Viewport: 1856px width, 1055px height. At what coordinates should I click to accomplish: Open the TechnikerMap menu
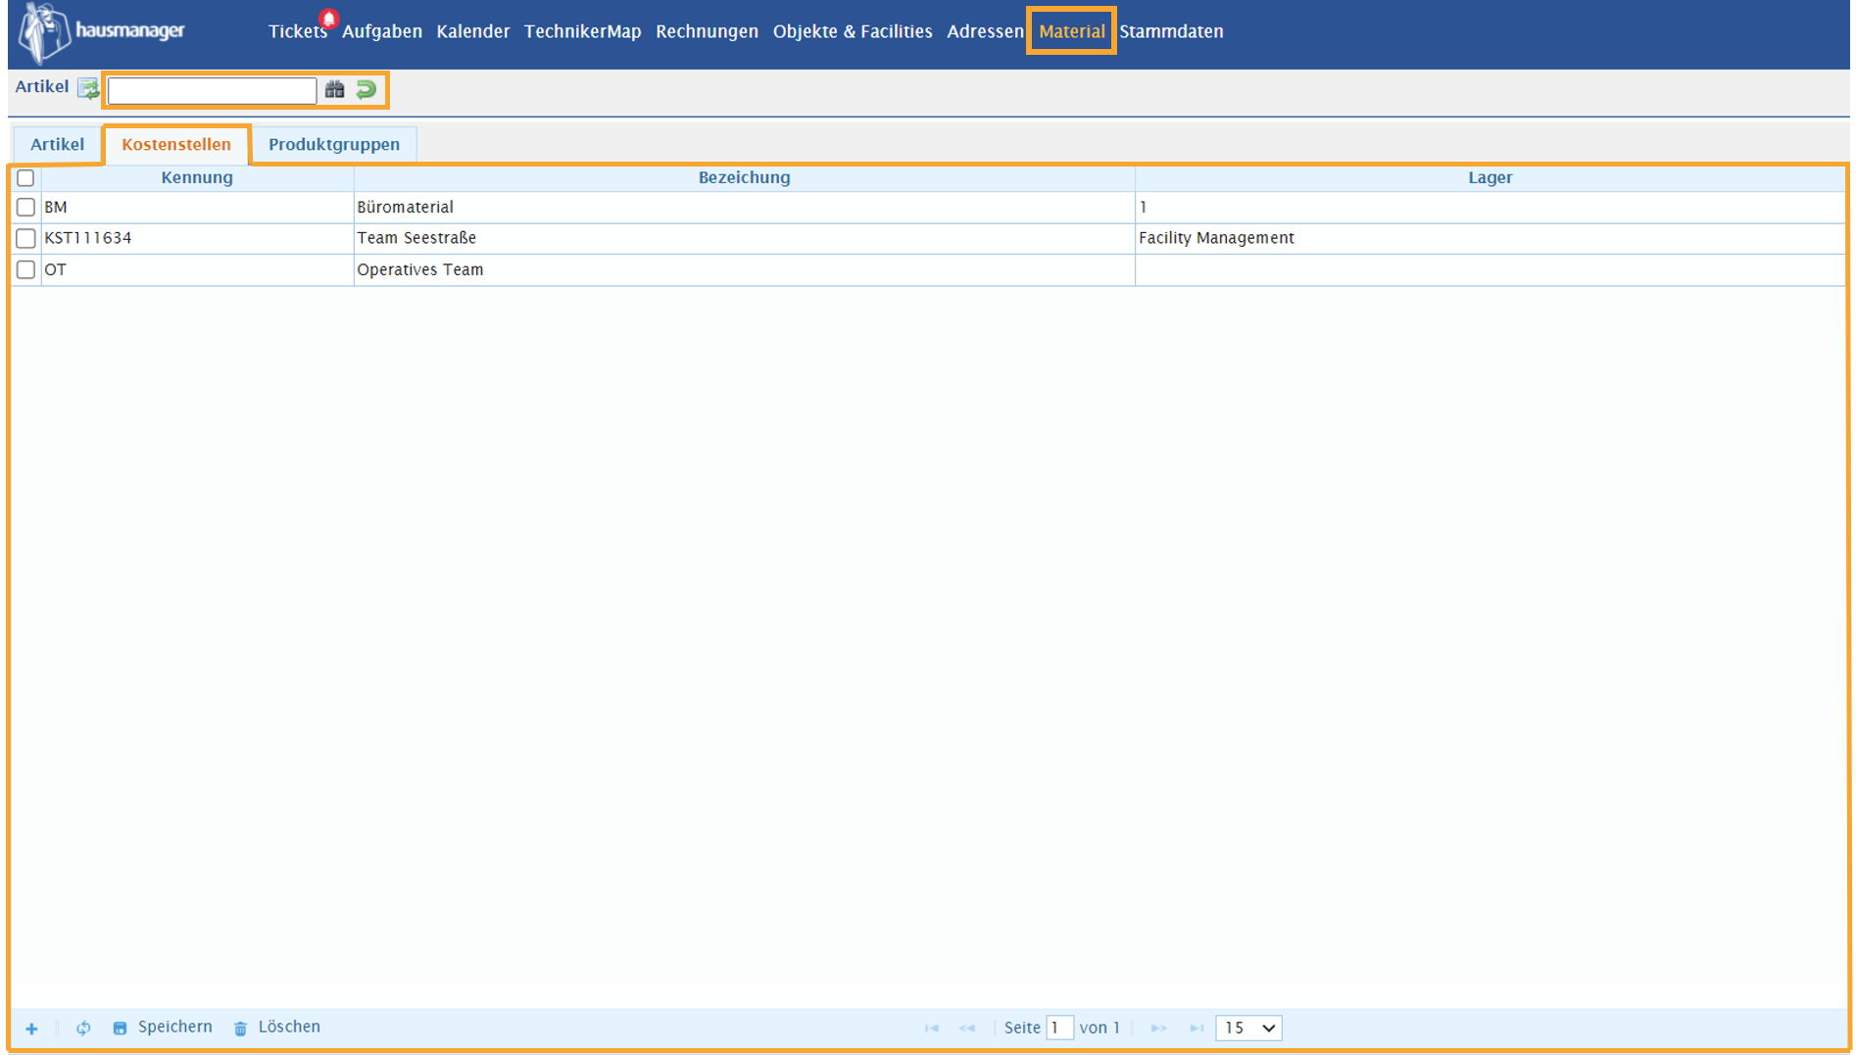(582, 31)
